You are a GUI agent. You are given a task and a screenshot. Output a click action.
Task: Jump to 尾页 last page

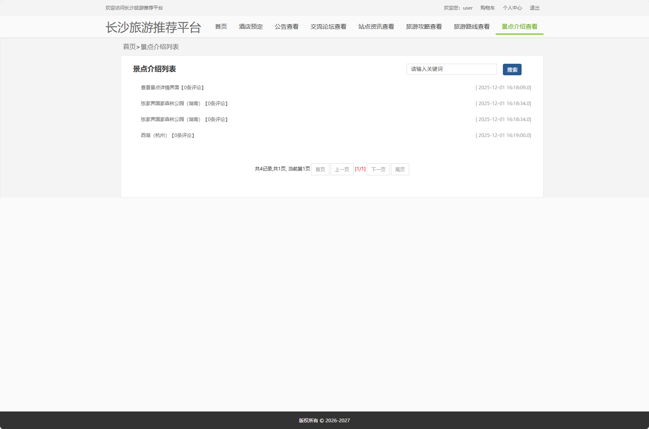400,169
